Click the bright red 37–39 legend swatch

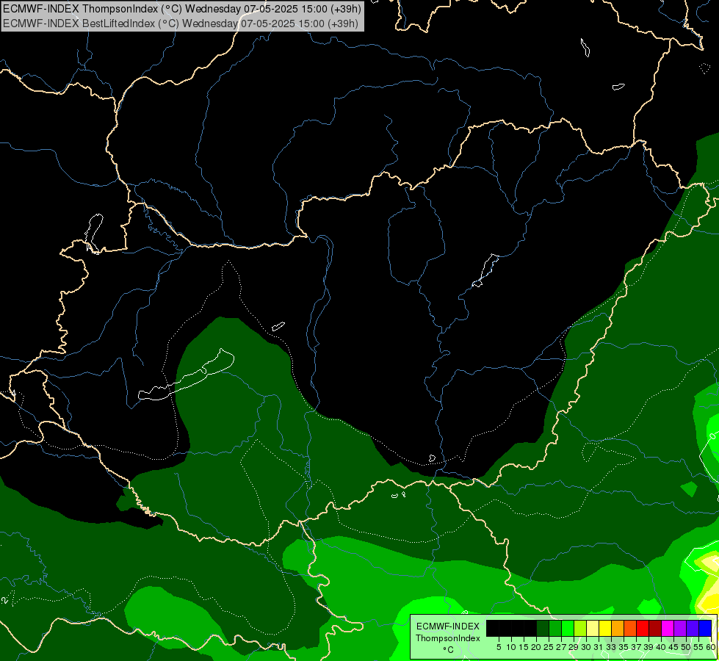pos(643,628)
